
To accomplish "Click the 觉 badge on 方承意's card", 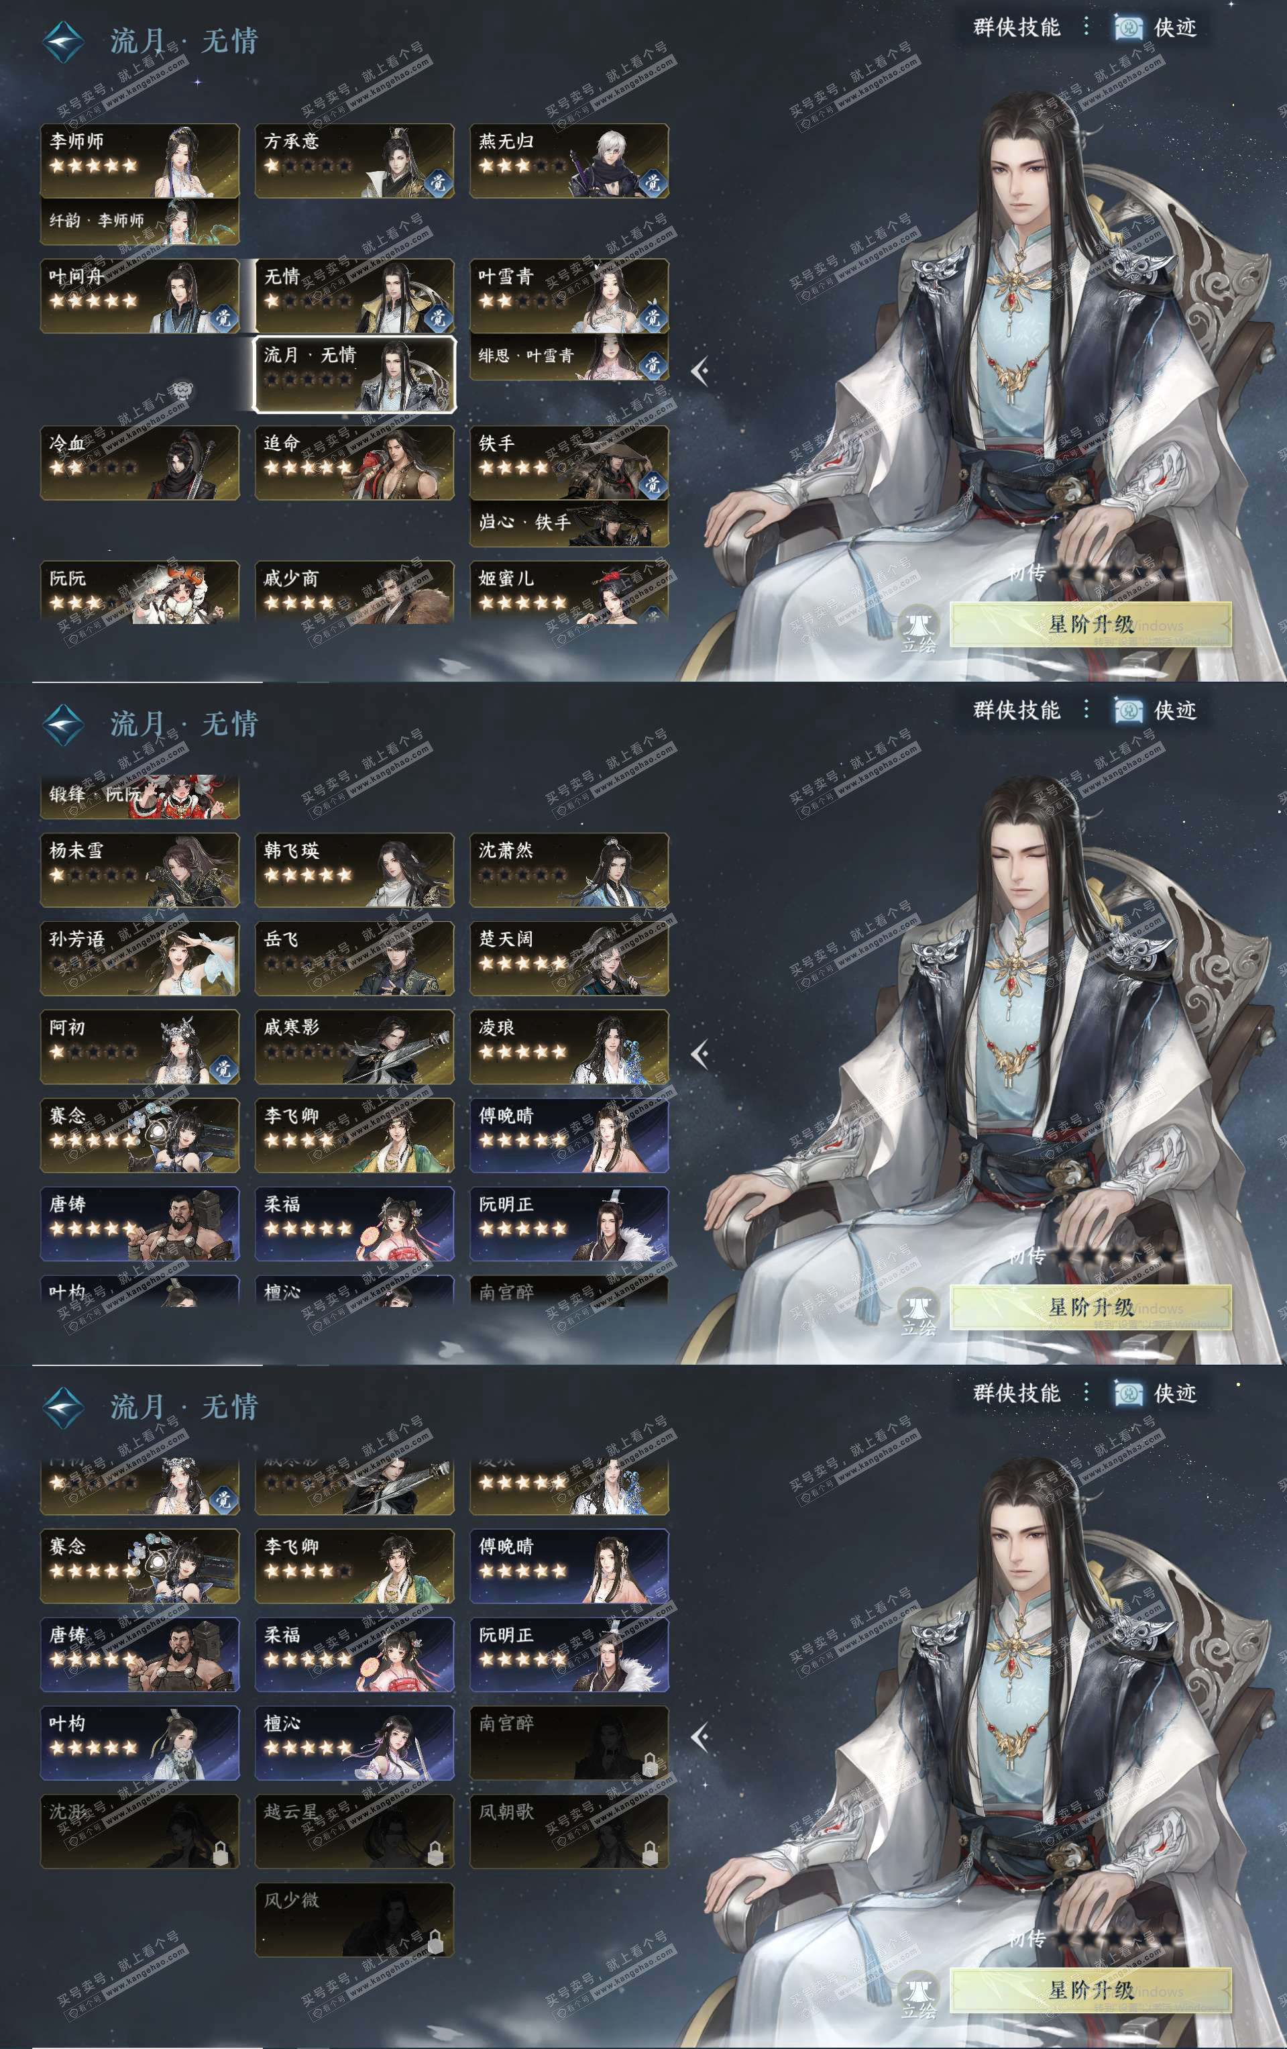I will pyautogui.click(x=437, y=182).
